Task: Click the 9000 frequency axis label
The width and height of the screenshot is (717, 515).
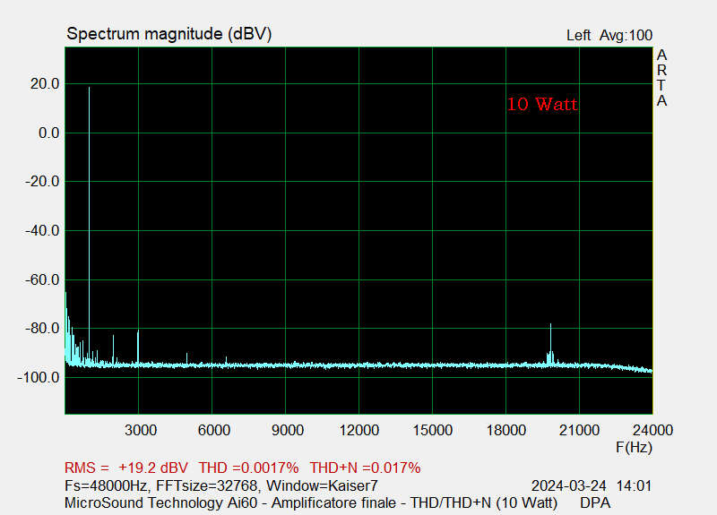Action: tap(288, 430)
